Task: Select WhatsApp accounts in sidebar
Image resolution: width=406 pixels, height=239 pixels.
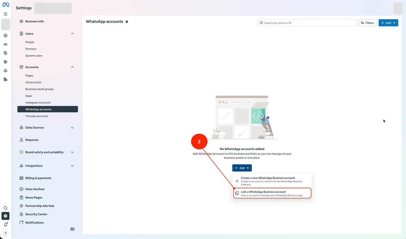Action: (48, 109)
